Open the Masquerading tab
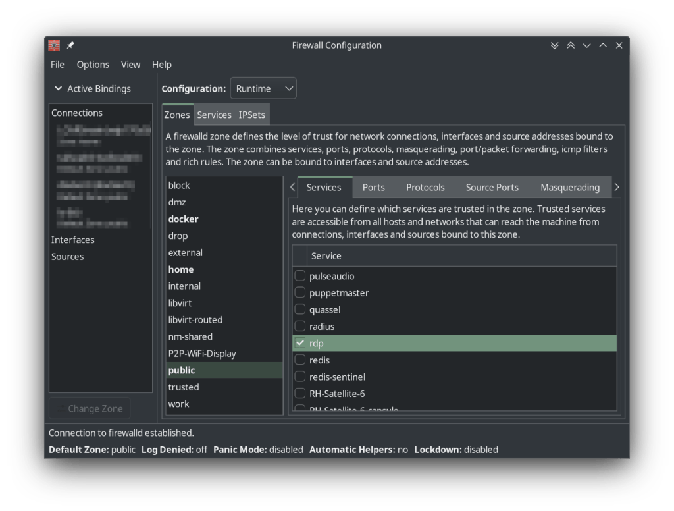Screen dimensions: 674x511 570,187
